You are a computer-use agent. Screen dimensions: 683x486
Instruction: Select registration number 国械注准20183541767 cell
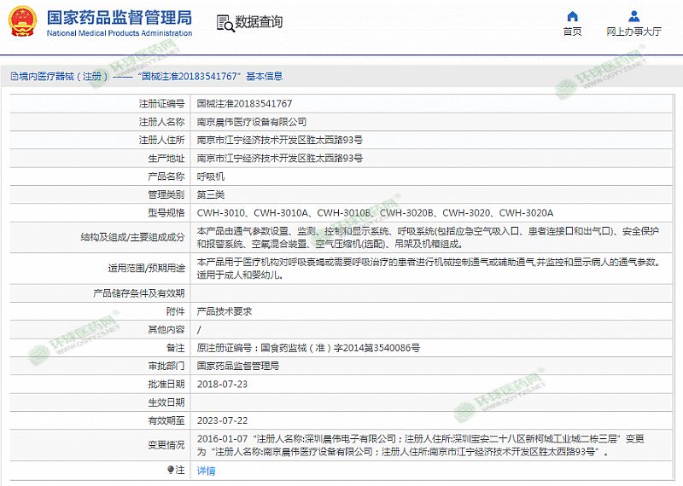244,102
